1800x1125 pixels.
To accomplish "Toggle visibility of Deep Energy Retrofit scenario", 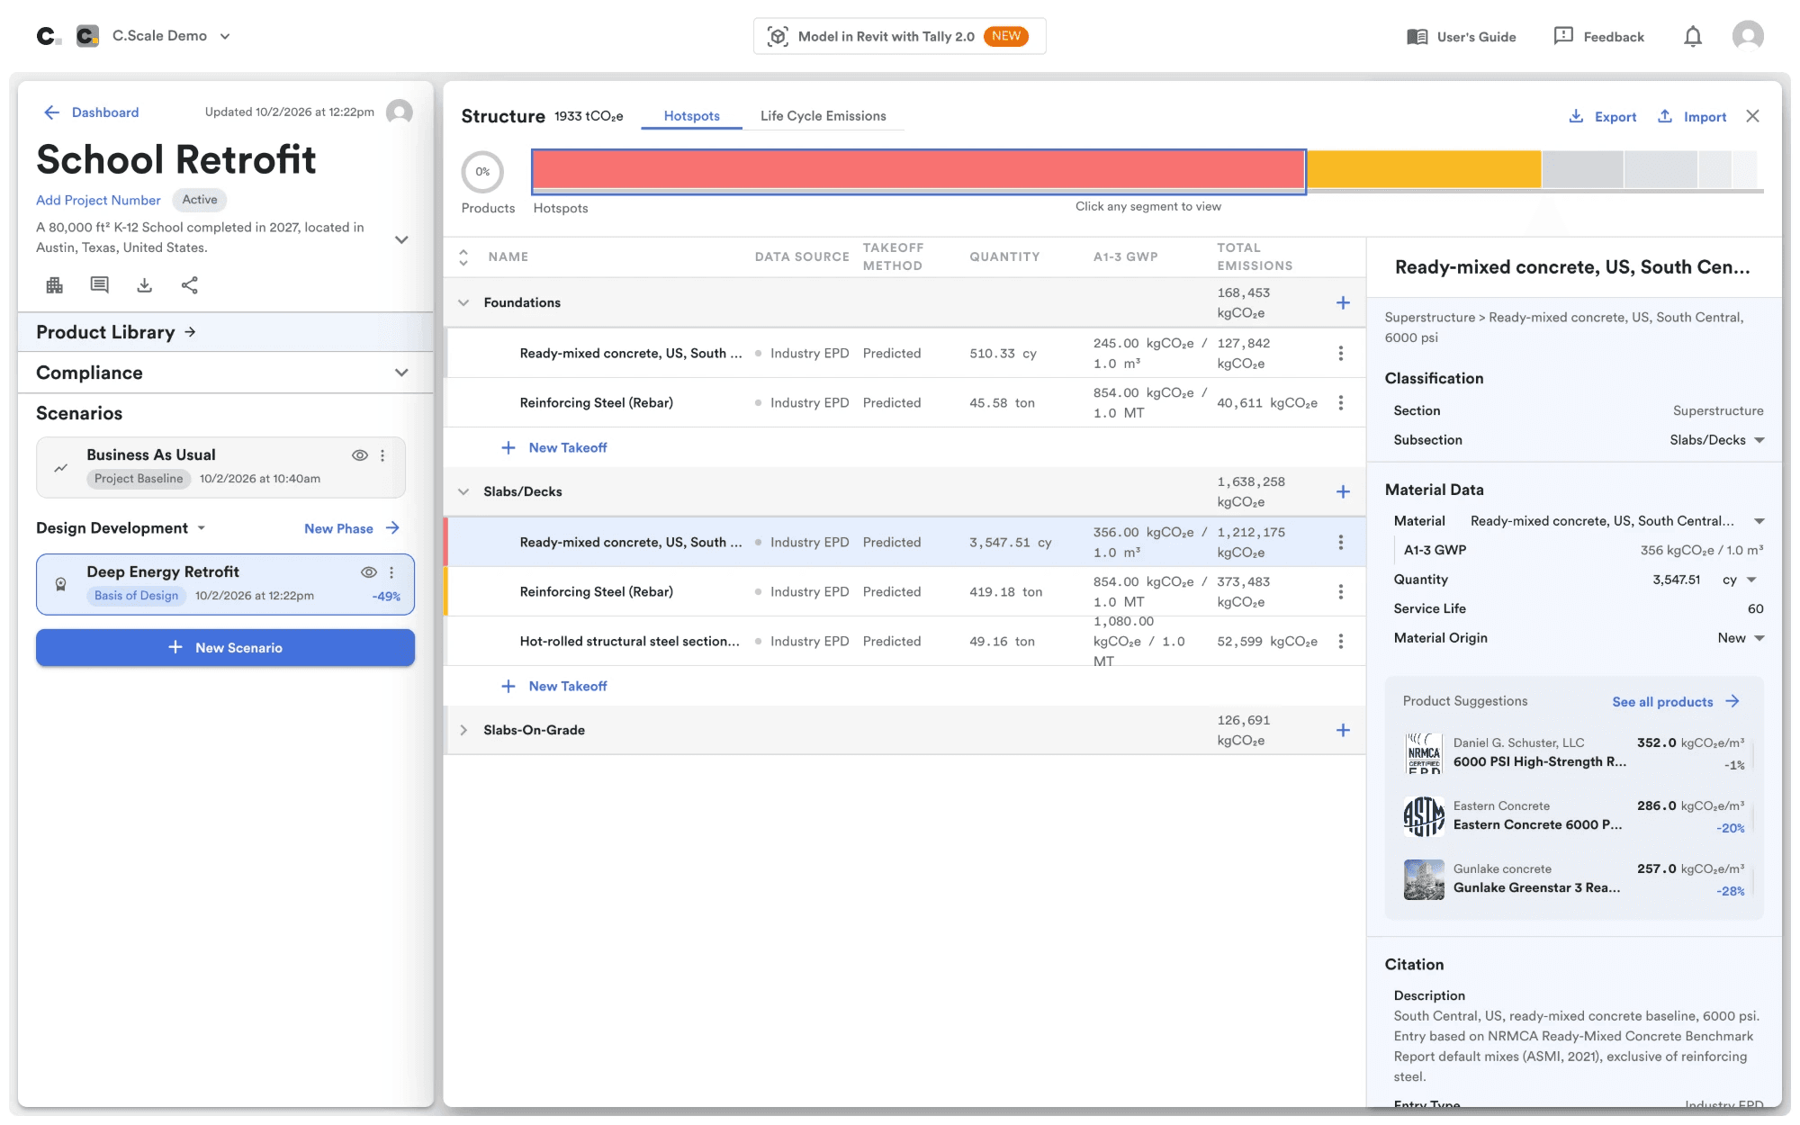I will 369,572.
